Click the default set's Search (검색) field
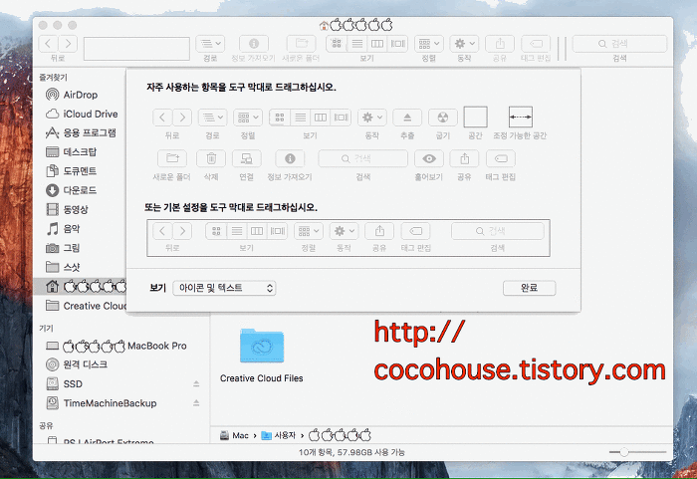Image resolution: width=697 pixels, height=479 pixels. coord(498,231)
